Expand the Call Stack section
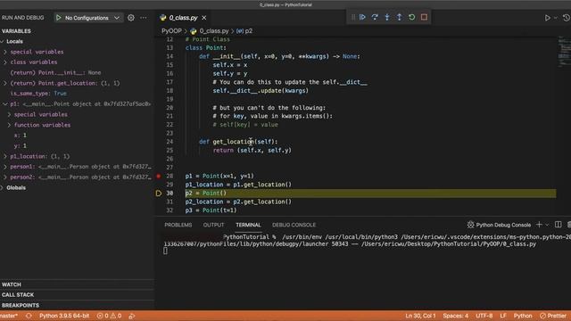The image size is (571, 321). tap(78, 295)
